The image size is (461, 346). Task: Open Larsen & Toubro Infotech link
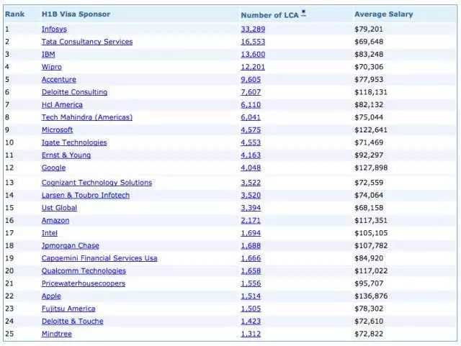[86, 196]
